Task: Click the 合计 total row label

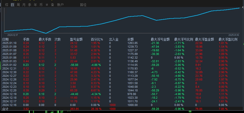Action: pos(5,109)
